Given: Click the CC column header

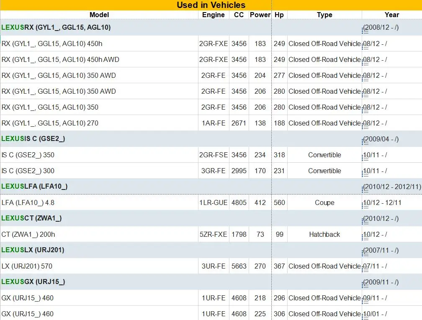Looking at the screenshot, I should [x=239, y=15].
